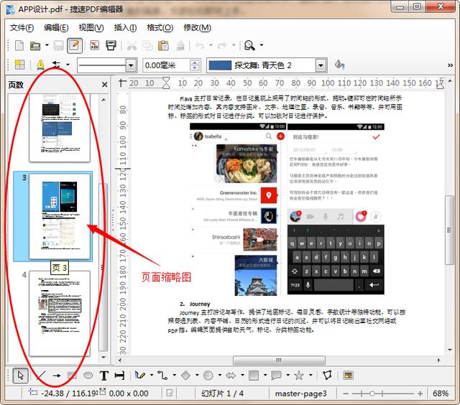Image resolution: width=460 pixels, height=405 pixels.
Task: Choose the Rectangle tool
Action: pos(72,376)
